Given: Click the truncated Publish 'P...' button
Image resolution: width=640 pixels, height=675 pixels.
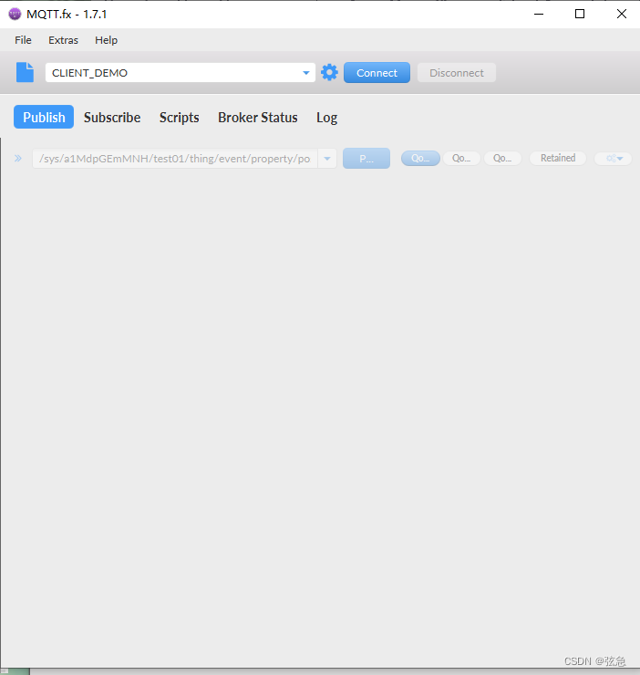Looking at the screenshot, I should coord(366,159).
